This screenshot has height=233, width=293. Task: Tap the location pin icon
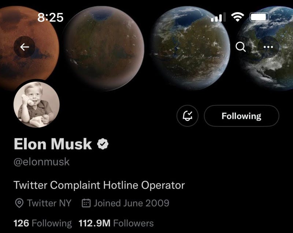[19, 203]
